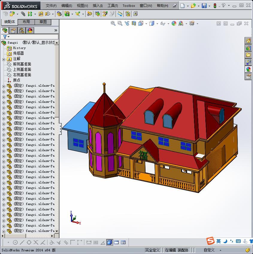Open the 视图(V) menu

point(82,6)
